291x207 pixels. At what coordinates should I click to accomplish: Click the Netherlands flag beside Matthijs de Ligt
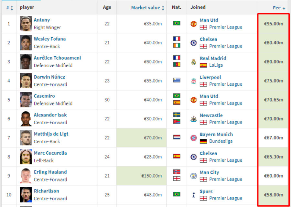pos(177,137)
